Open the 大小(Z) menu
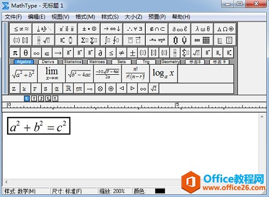269x197 pixels. (133, 17)
